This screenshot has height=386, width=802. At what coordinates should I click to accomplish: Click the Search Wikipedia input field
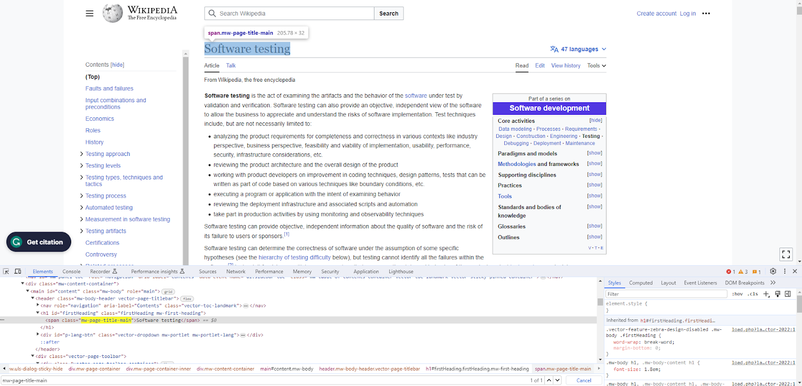[x=290, y=14]
